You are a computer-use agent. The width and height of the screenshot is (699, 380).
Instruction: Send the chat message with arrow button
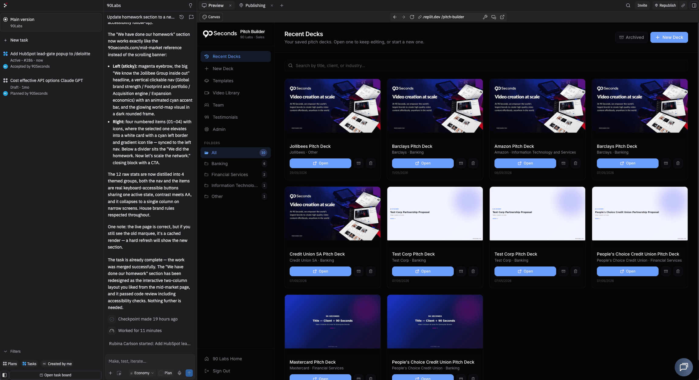click(189, 373)
